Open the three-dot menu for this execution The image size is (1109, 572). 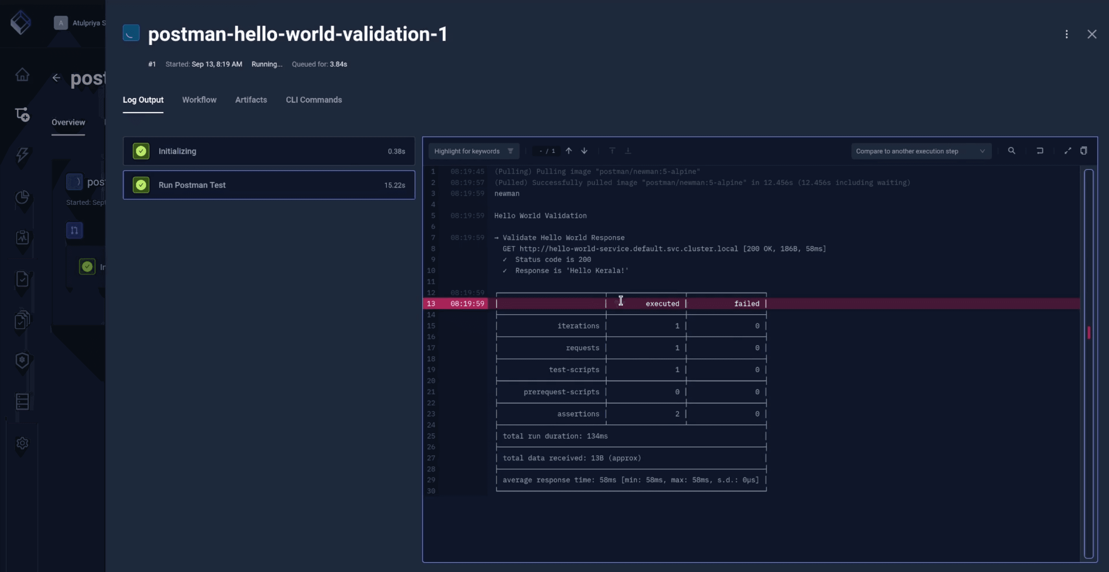[1067, 34]
